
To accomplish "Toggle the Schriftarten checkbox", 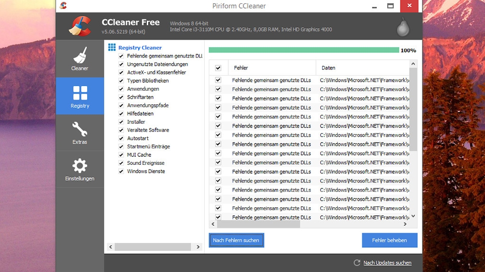I will 121,97.
